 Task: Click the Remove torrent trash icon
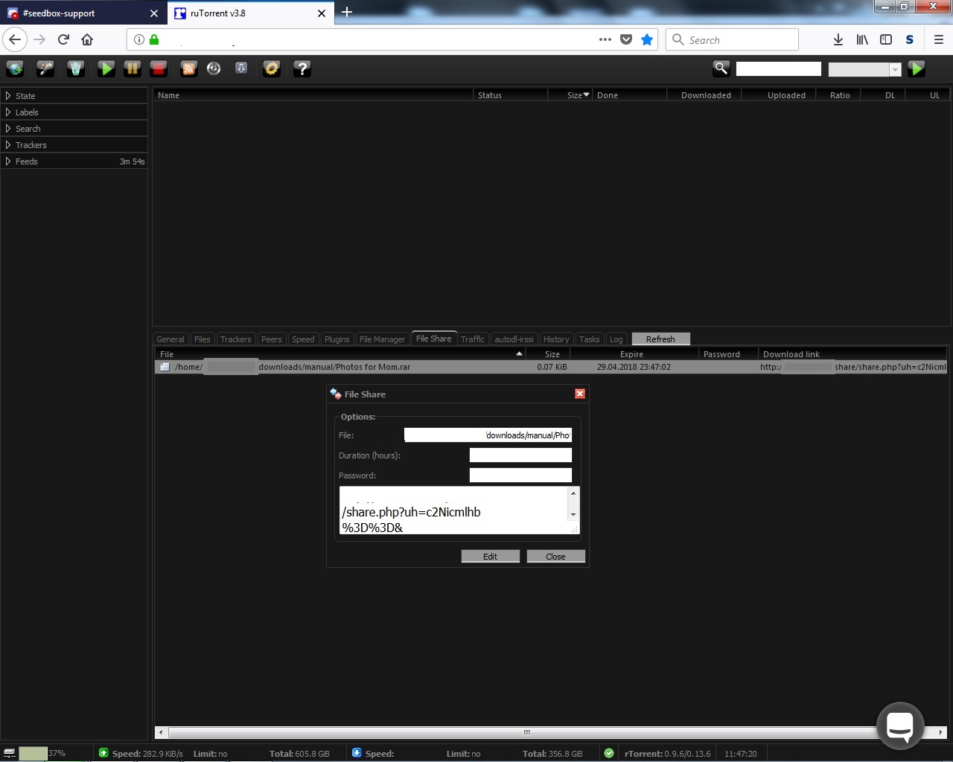(x=75, y=68)
